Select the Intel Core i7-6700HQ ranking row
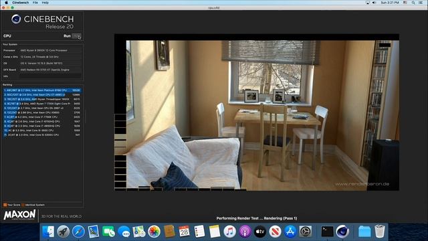Viewport: 428px width, 241px height. click(x=41, y=122)
